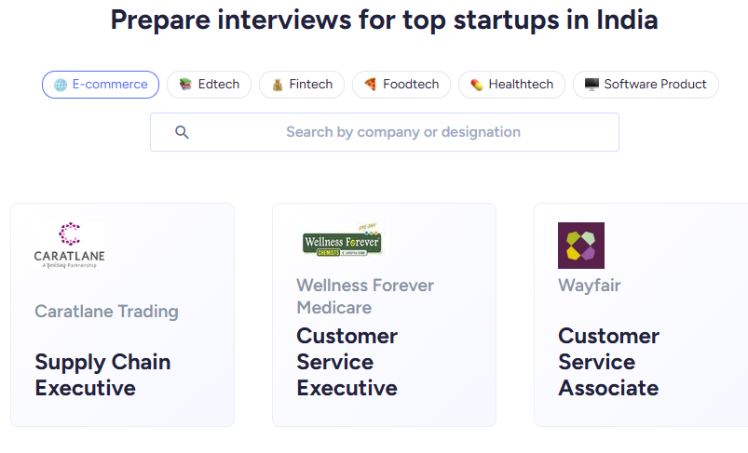The height and width of the screenshot is (453, 748).
Task: Click the Wayfair company logo
Action: click(581, 246)
